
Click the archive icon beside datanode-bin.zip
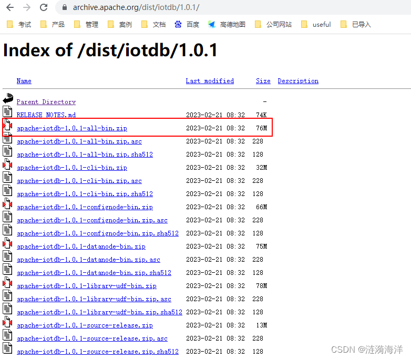pos(7,243)
